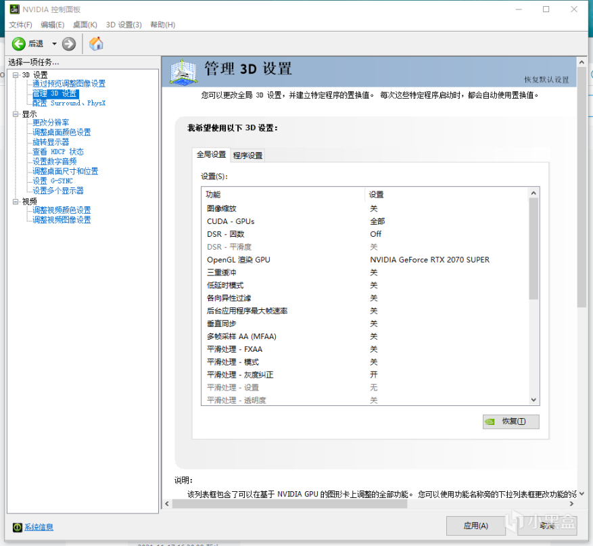
Task: Click the 恢复(I) restore button
Action: point(511,422)
